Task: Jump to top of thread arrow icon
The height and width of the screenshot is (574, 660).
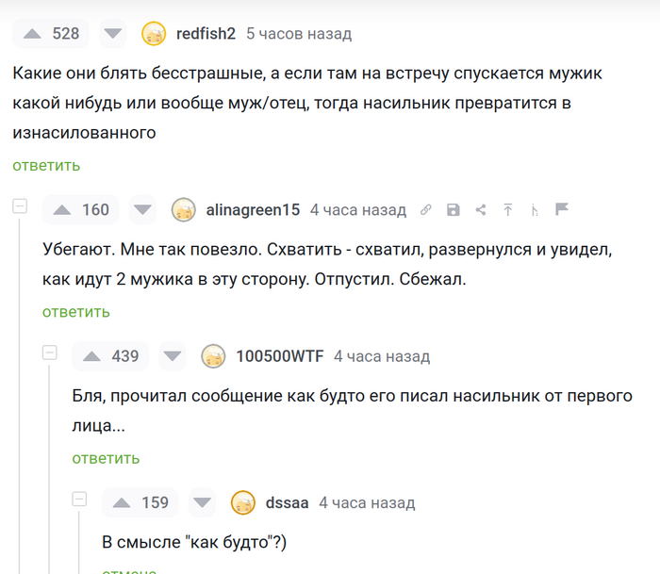Action: [x=508, y=210]
